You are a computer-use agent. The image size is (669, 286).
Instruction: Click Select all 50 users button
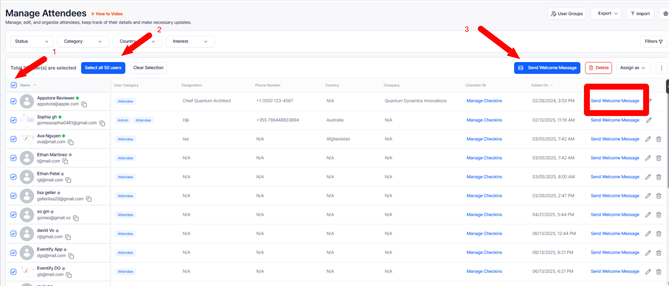point(103,68)
